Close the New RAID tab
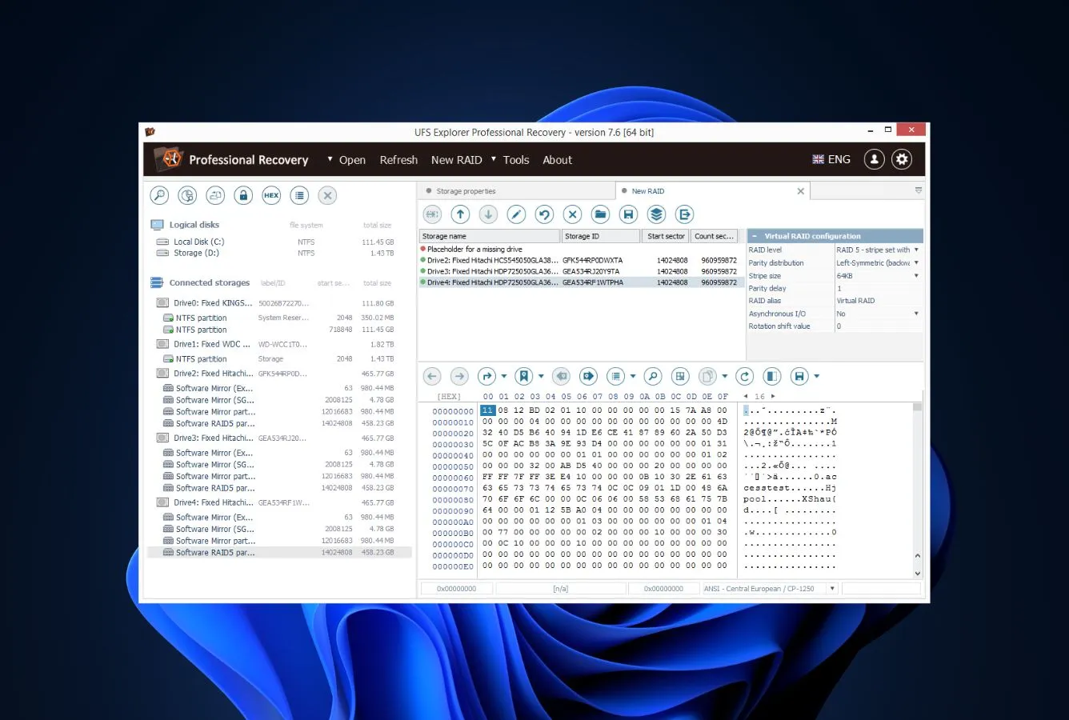 coord(800,191)
